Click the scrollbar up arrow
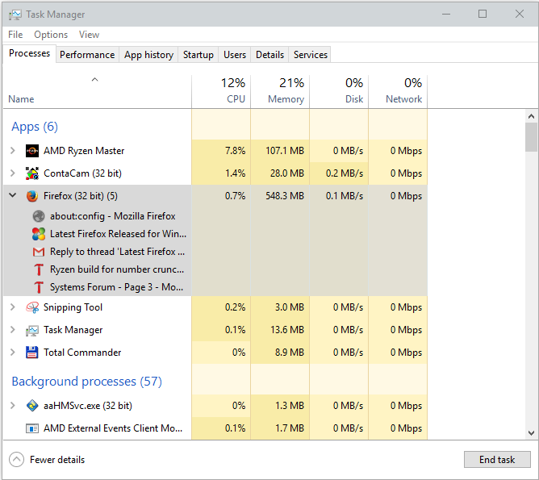 coord(532,116)
